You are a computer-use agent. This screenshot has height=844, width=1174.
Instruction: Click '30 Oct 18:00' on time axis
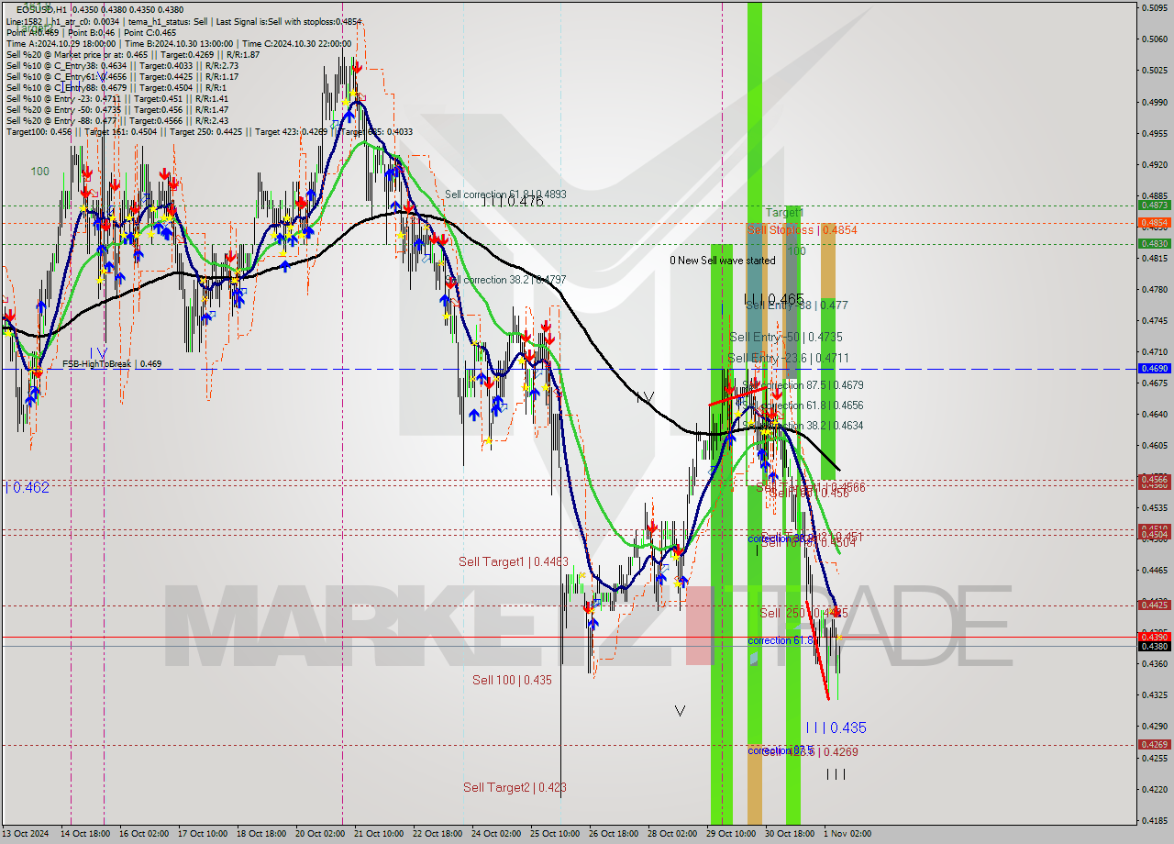[x=790, y=834]
